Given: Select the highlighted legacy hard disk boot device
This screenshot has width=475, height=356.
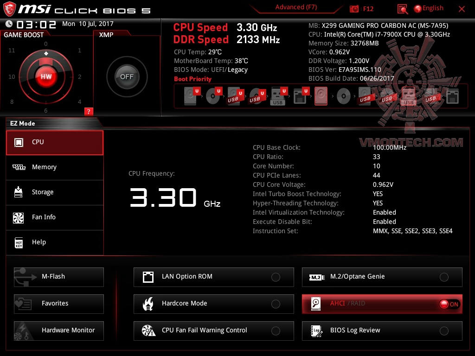Looking at the screenshot, I should click(x=321, y=96).
